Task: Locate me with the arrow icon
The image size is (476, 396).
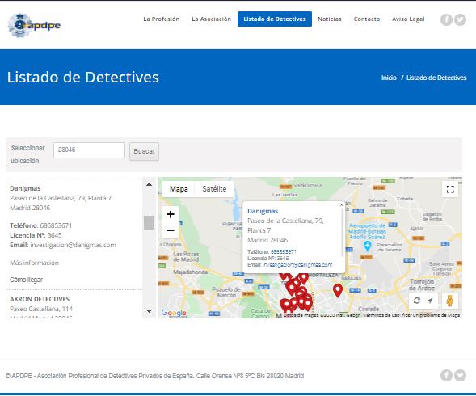Action: (x=430, y=301)
